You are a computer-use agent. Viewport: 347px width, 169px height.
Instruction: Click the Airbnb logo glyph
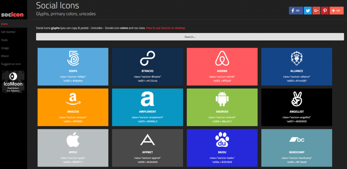click(222, 58)
